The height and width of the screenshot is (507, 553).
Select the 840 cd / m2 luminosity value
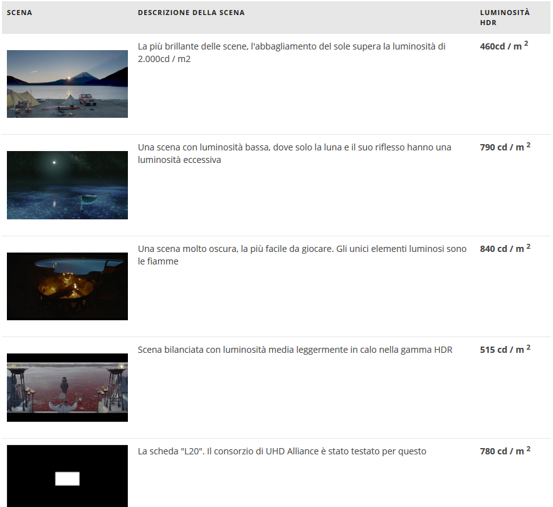click(x=505, y=248)
